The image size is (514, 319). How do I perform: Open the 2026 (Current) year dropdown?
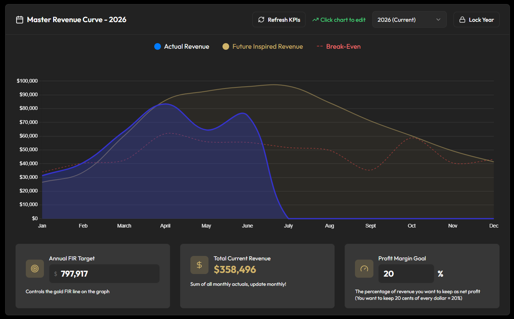tap(409, 20)
